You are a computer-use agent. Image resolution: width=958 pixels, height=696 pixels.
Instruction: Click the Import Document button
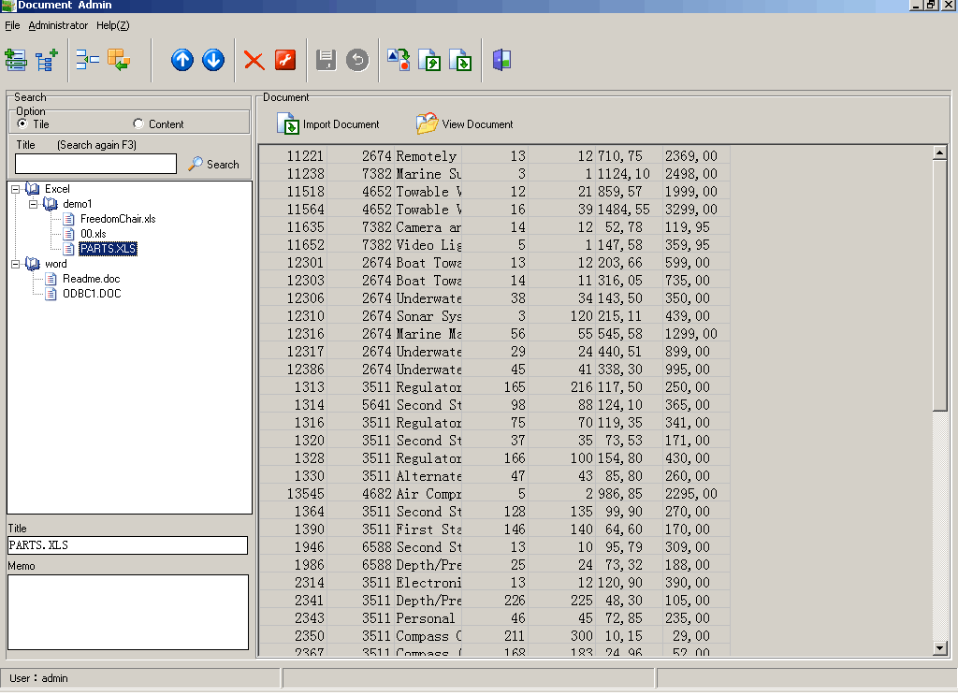(x=328, y=123)
